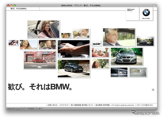Select thumbnail of smiling blonde girl
The image size is (163, 118).
pyautogui.click(x=28, y=45)
